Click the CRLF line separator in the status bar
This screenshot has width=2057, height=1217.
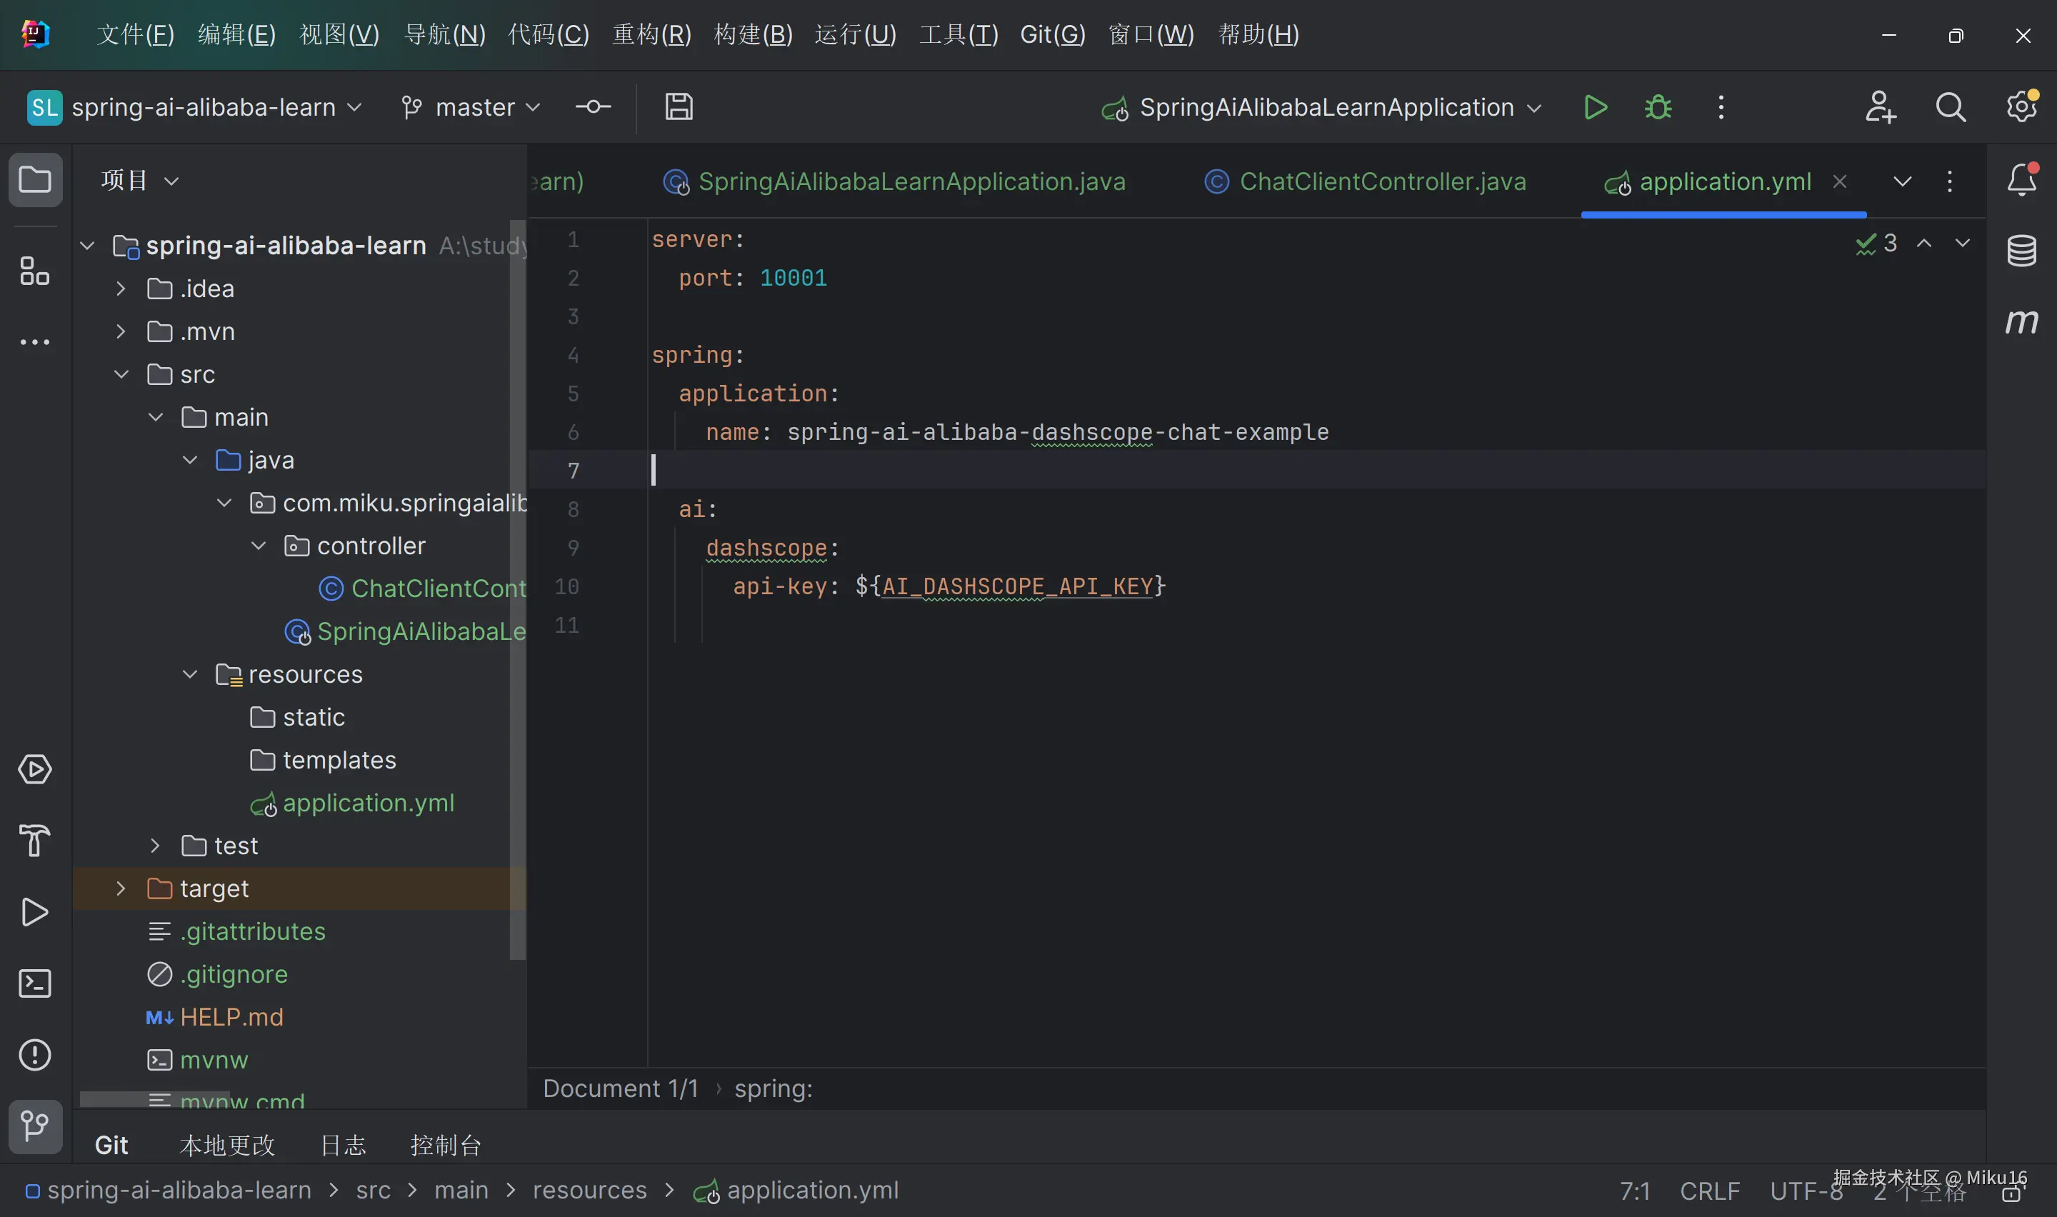(1709, 1190)
